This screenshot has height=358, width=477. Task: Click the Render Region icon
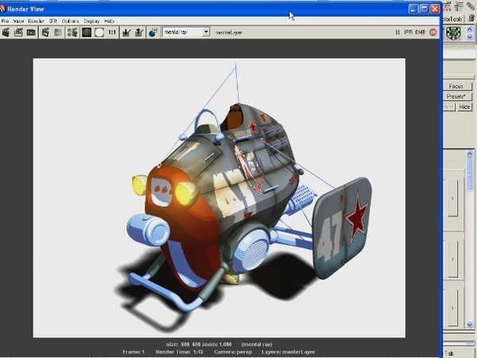click(18, 33)
